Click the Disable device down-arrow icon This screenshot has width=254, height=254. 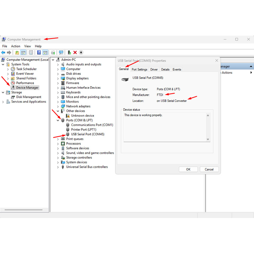[x=81, y=52]
